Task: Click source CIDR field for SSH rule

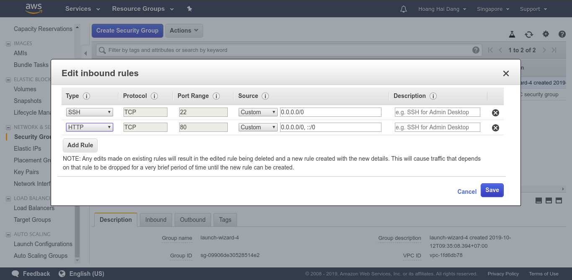Action: click(331, 112)
